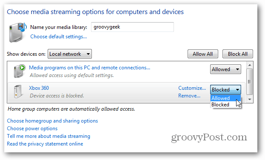Screen dimensions: 265x160
Task: Open Choose power options link
Action: [x=32, y=129]
